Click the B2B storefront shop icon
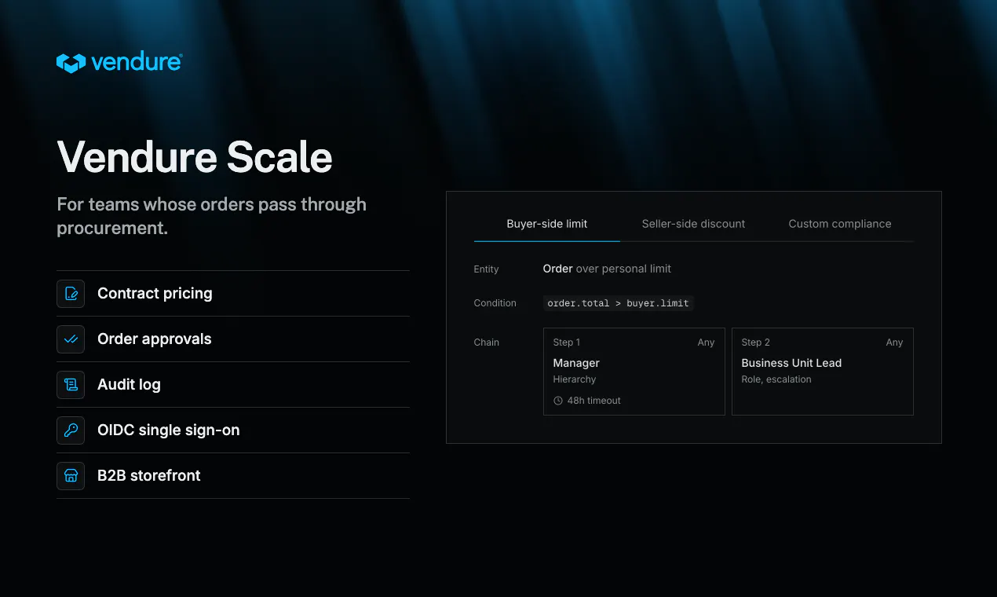Screen dimensions: 997x597 (x=71, y=476)
